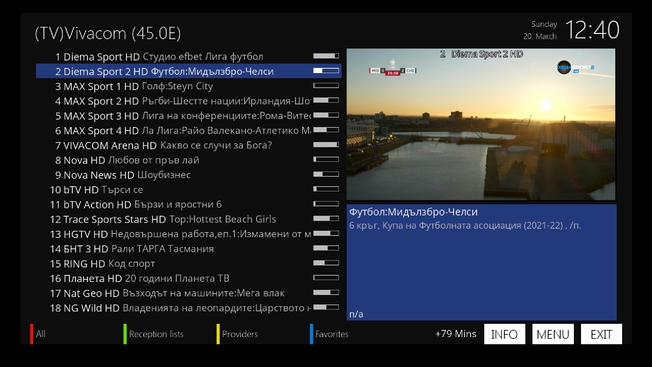
Task: Select channel 16 Планета HD
Action: 188,278
